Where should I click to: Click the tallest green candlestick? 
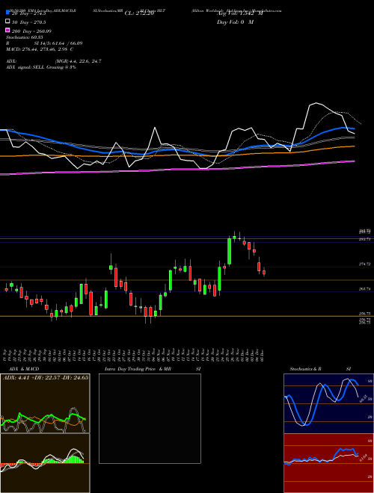229,251
